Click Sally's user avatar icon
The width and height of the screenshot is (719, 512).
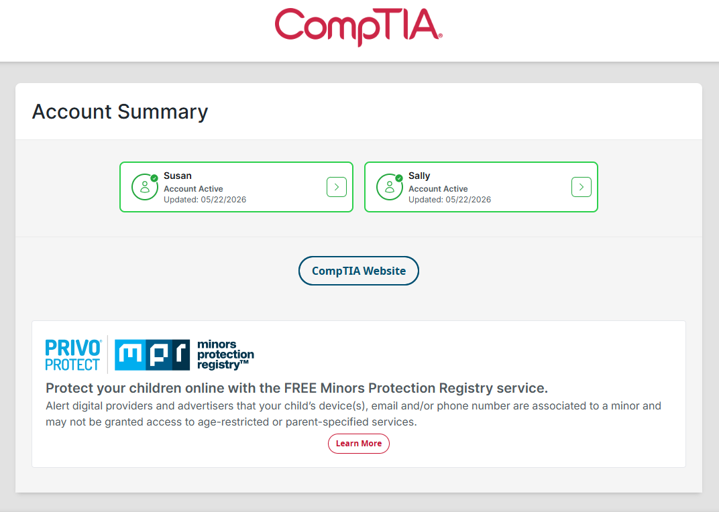coord(390,187)
